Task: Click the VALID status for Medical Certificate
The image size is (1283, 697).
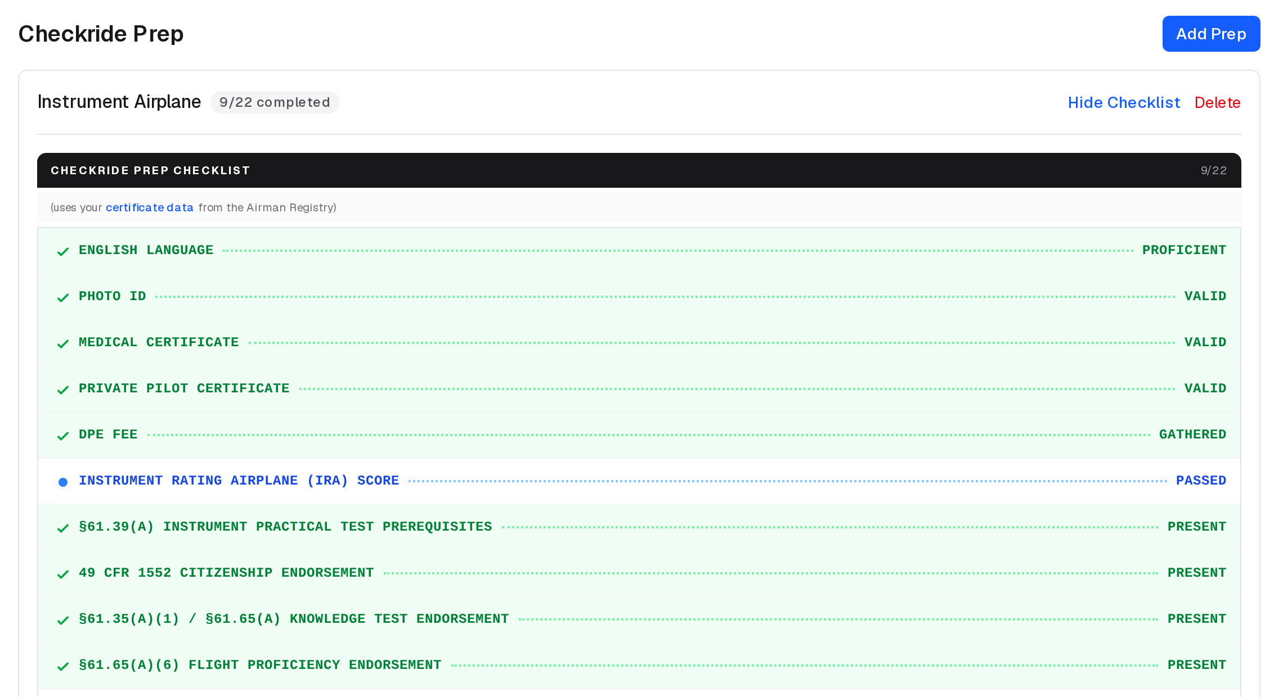Action: 1205,342
